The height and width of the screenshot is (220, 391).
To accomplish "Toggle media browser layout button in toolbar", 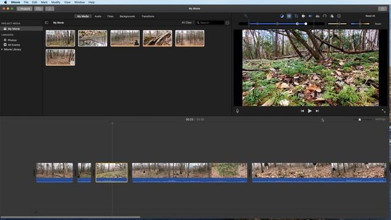I will pos(38,9).
